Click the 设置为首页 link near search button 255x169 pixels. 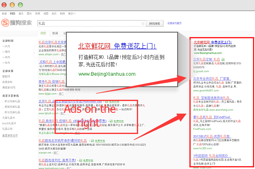tap(174, 24)
